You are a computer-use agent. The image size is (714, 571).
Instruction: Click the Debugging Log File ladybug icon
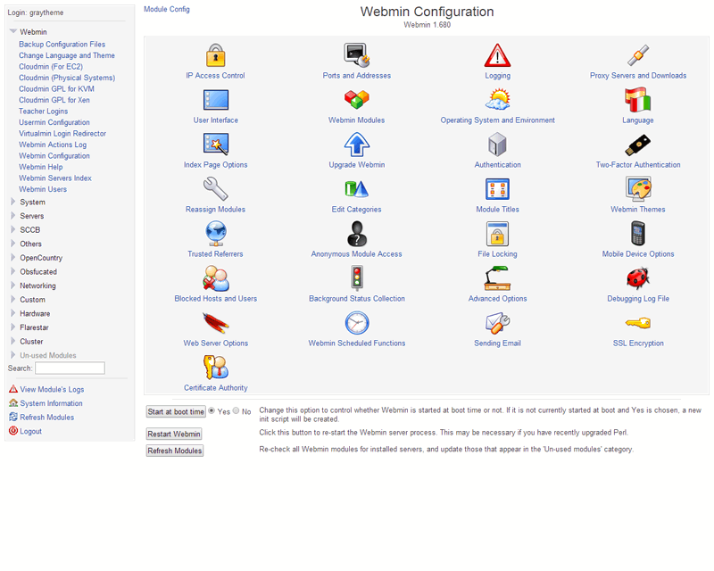(638, 277)
